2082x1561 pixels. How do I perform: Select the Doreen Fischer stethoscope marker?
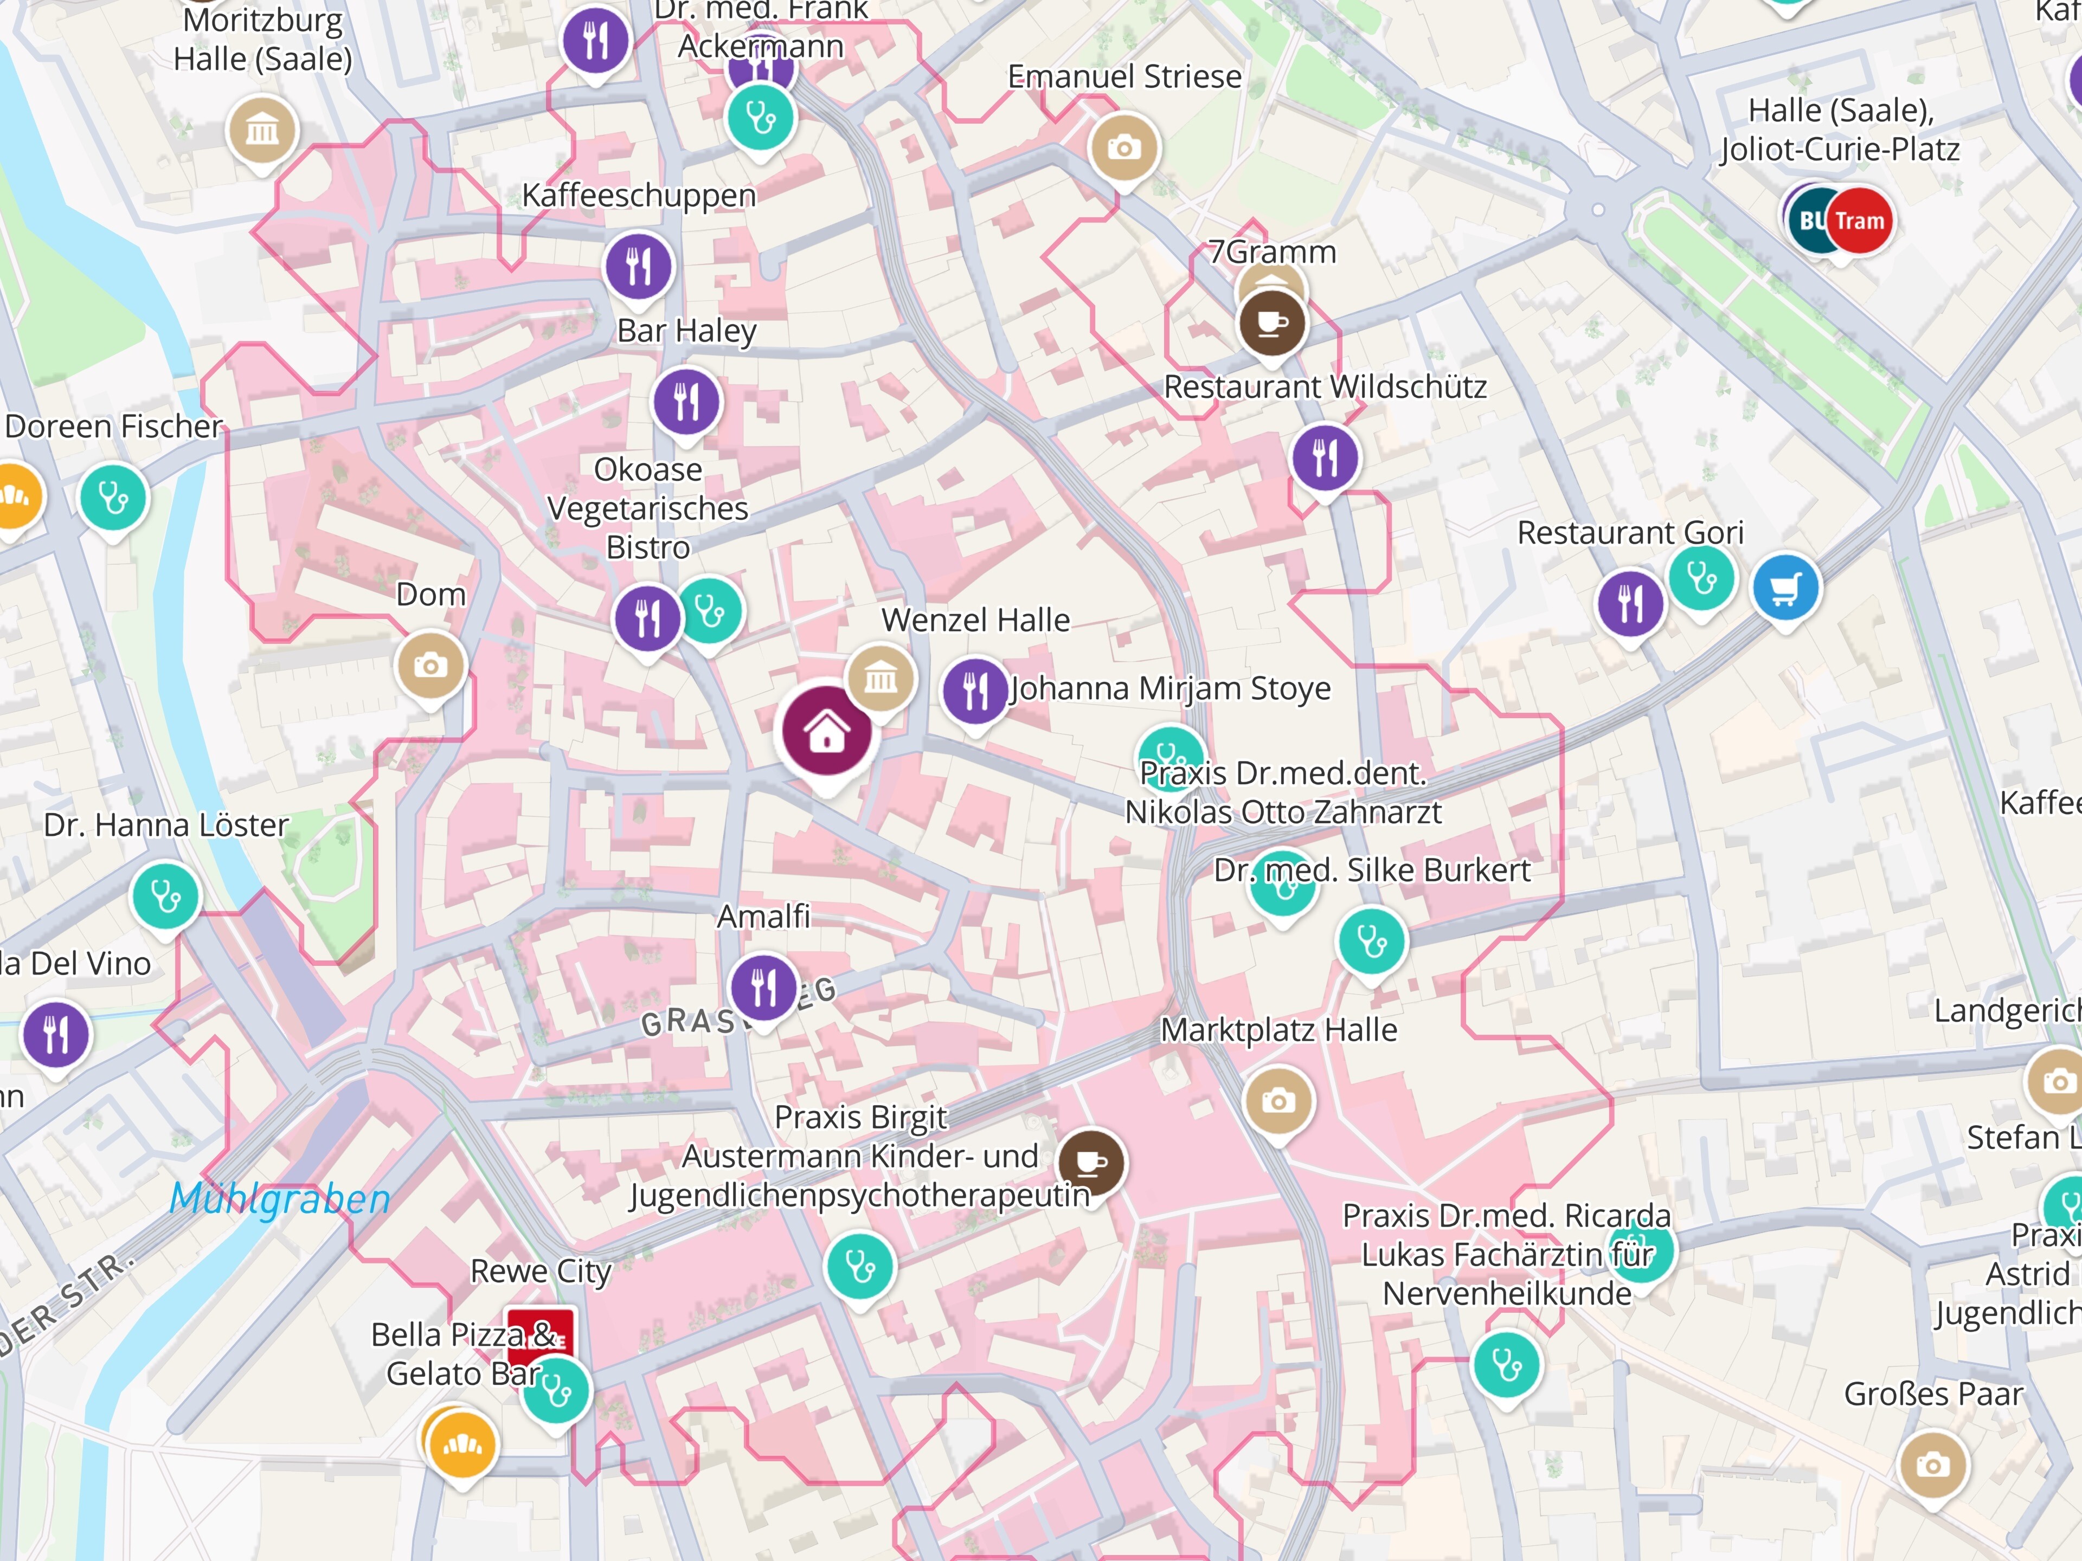113,498
